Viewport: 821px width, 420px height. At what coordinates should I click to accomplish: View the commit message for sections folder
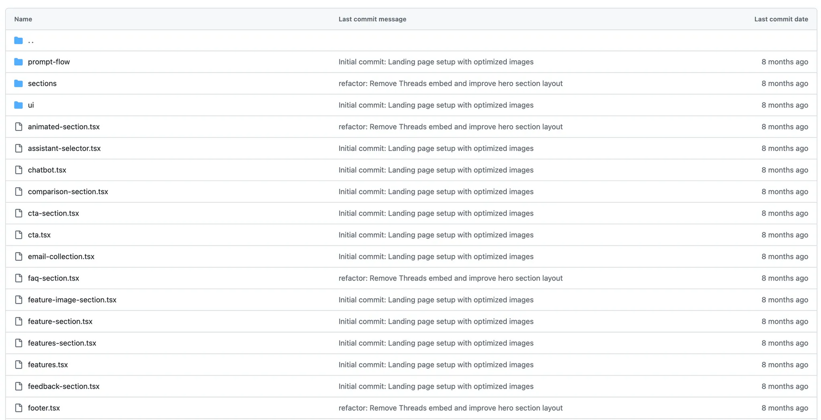coord(450,83)
